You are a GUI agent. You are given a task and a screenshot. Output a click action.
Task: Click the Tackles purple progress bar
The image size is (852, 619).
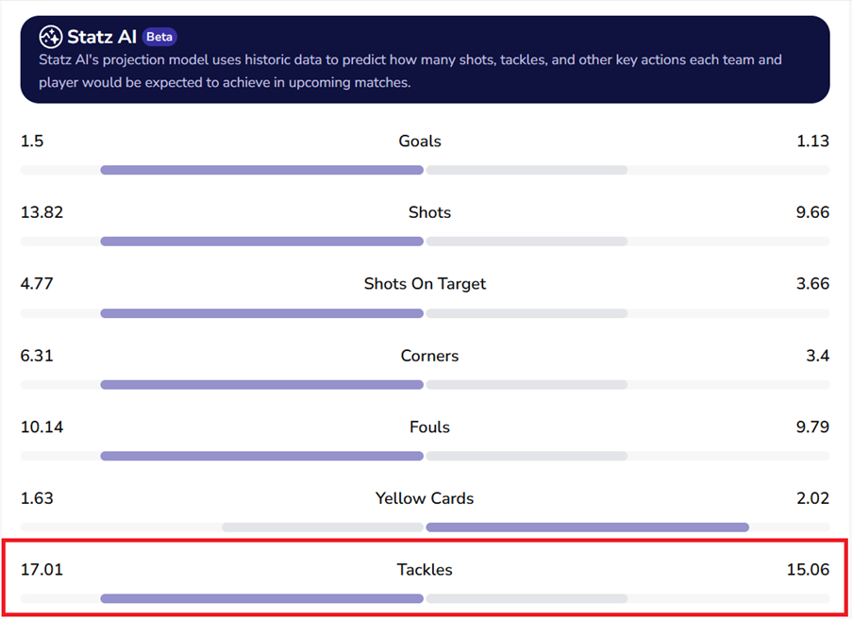click(x=261, y=598)
